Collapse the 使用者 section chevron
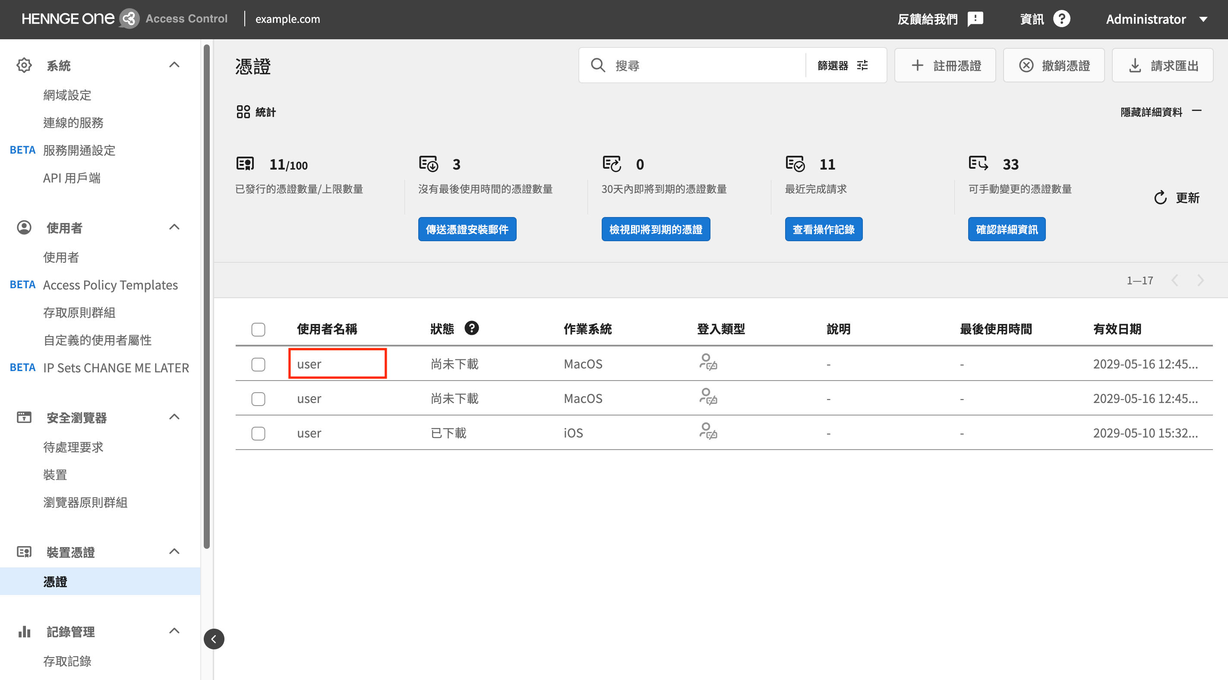The width and height of the screenshot is (1228, 680). [x=174, y=227]
